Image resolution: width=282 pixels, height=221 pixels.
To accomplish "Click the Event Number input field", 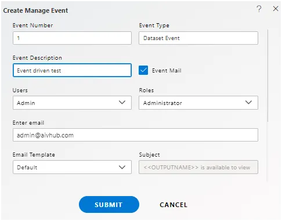I will click(x=72, y=38).
